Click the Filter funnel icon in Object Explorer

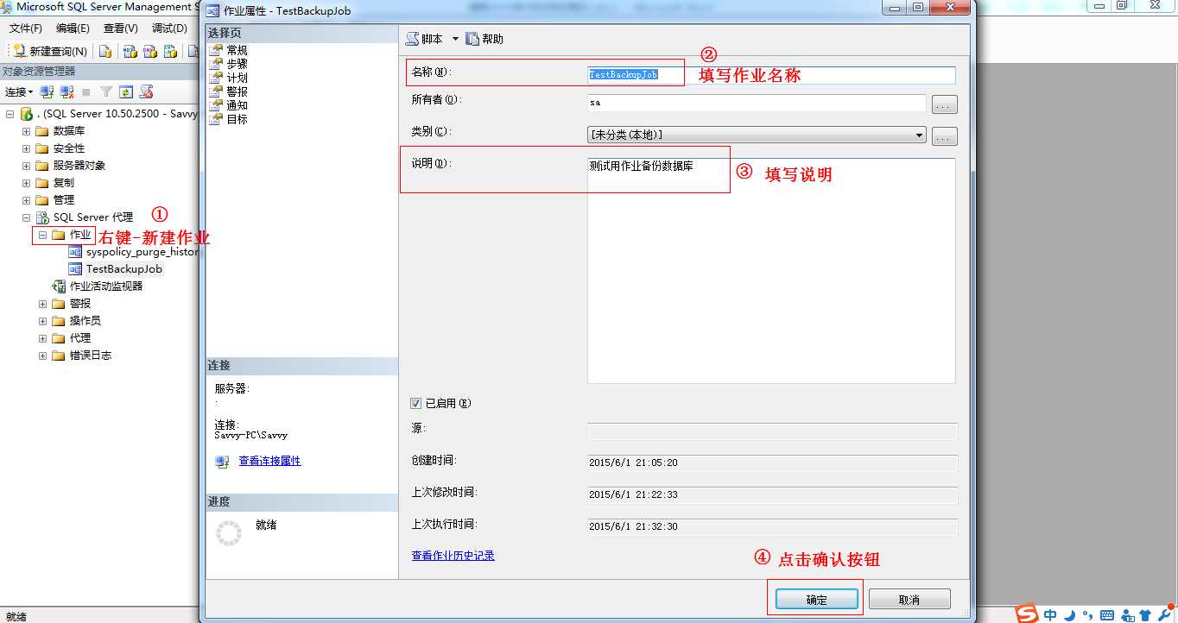tap(106, 91)
